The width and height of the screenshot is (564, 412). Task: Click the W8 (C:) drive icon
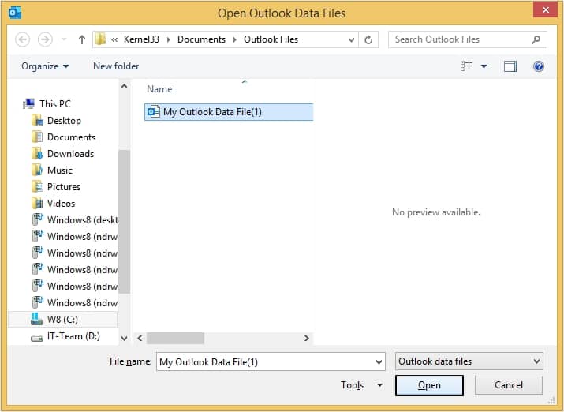pyautogui.click(x=37, y=319)
